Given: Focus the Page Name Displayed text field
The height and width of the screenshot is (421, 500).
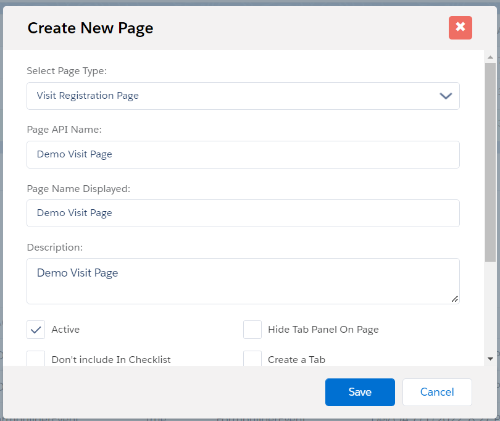Looking at the screenshot, I should pyautogui.click(x=243, y=213).
